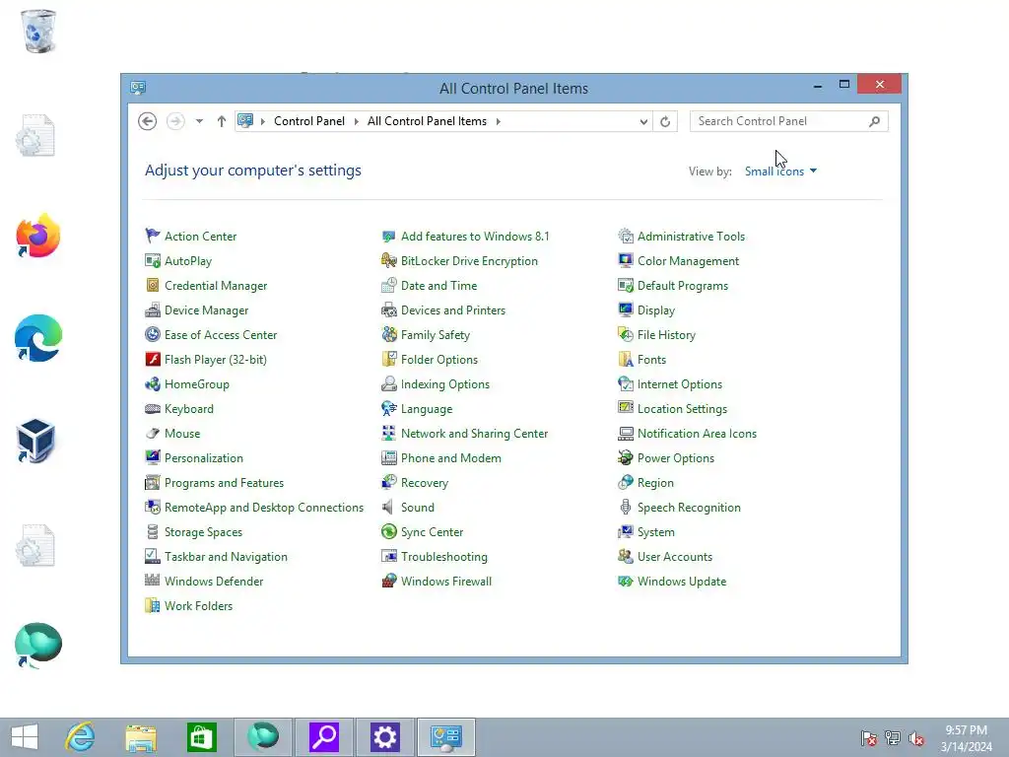The height and width of the screenshot is (757, 1009).
Task: Click the Sound speaker icon
Action: click(x=388, y=508)
